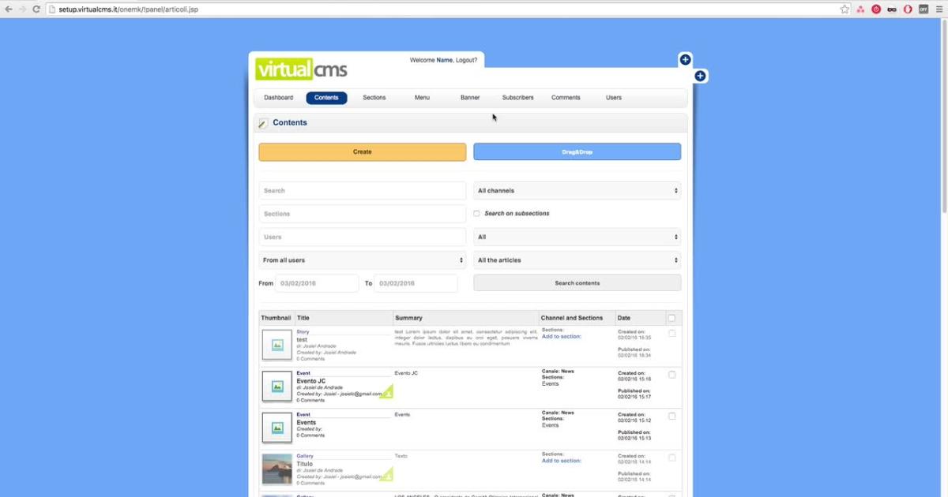Click the upper blue plus icon
The height and width of the screenshot is (497, 948).
685,60
